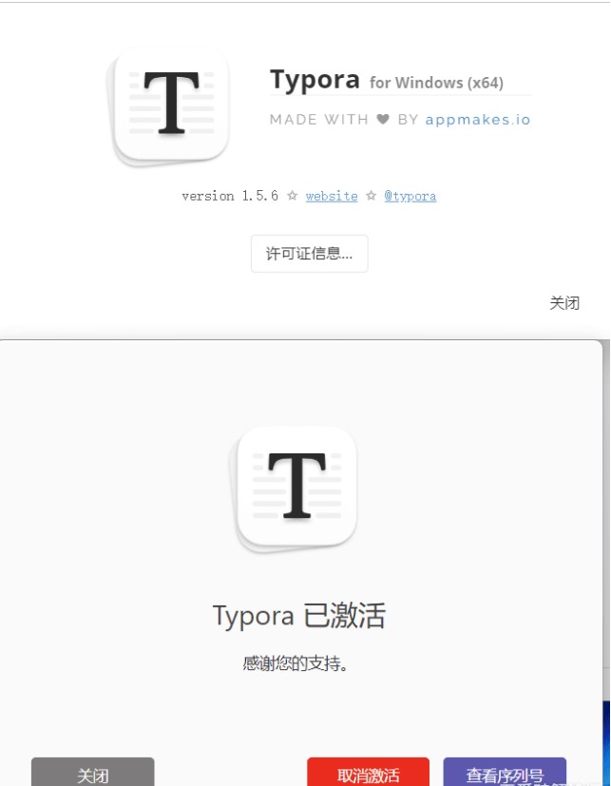Screen dimensions: 611x786
Task: Click the purple 查看序列号 button
Action: [x=505, y=772]
